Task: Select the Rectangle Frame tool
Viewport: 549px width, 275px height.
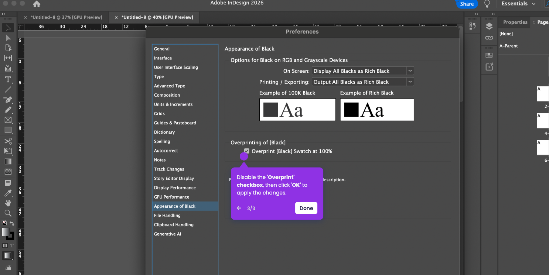Action: [8, 120]
